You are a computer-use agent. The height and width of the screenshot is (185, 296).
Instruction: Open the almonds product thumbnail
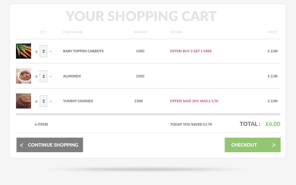[x=24, y=76]
